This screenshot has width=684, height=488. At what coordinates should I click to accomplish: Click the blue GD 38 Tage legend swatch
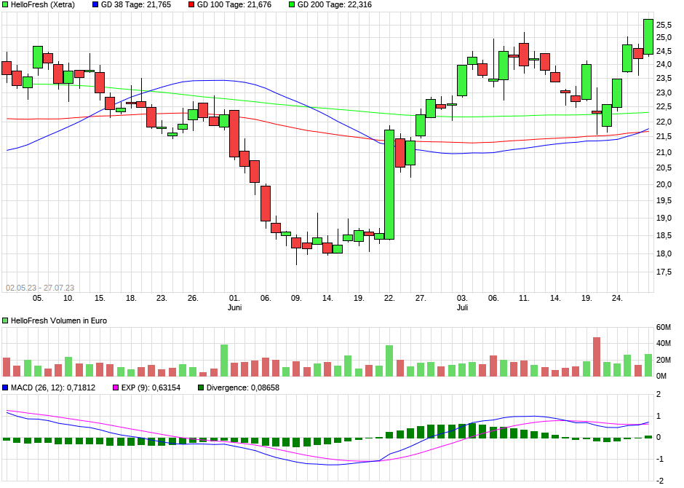click(95, 5)
